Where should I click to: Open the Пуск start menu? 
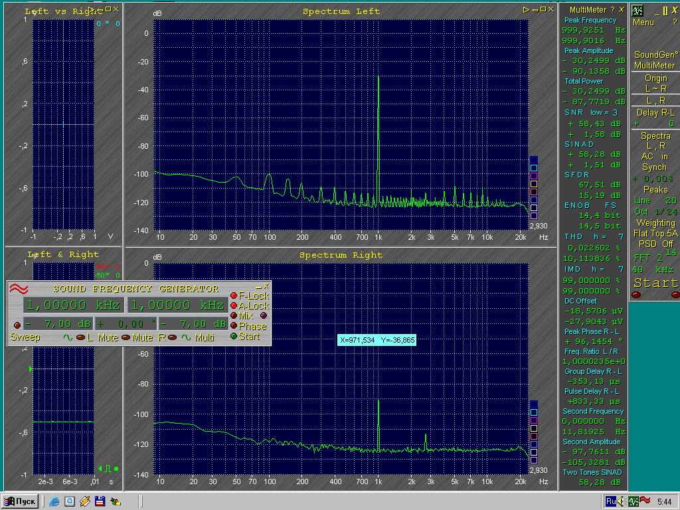coord(20,501)
